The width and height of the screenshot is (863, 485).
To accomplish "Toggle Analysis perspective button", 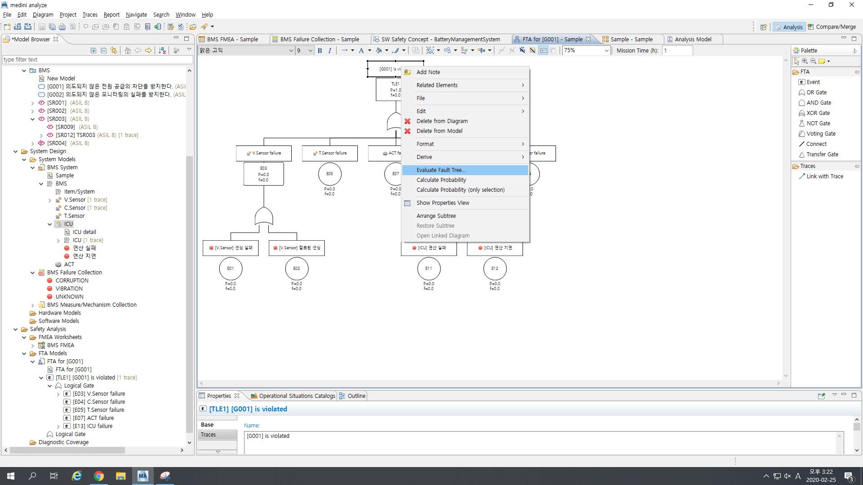I will tap(788, 27).
